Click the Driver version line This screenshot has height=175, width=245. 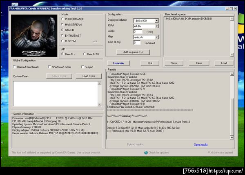55,133
